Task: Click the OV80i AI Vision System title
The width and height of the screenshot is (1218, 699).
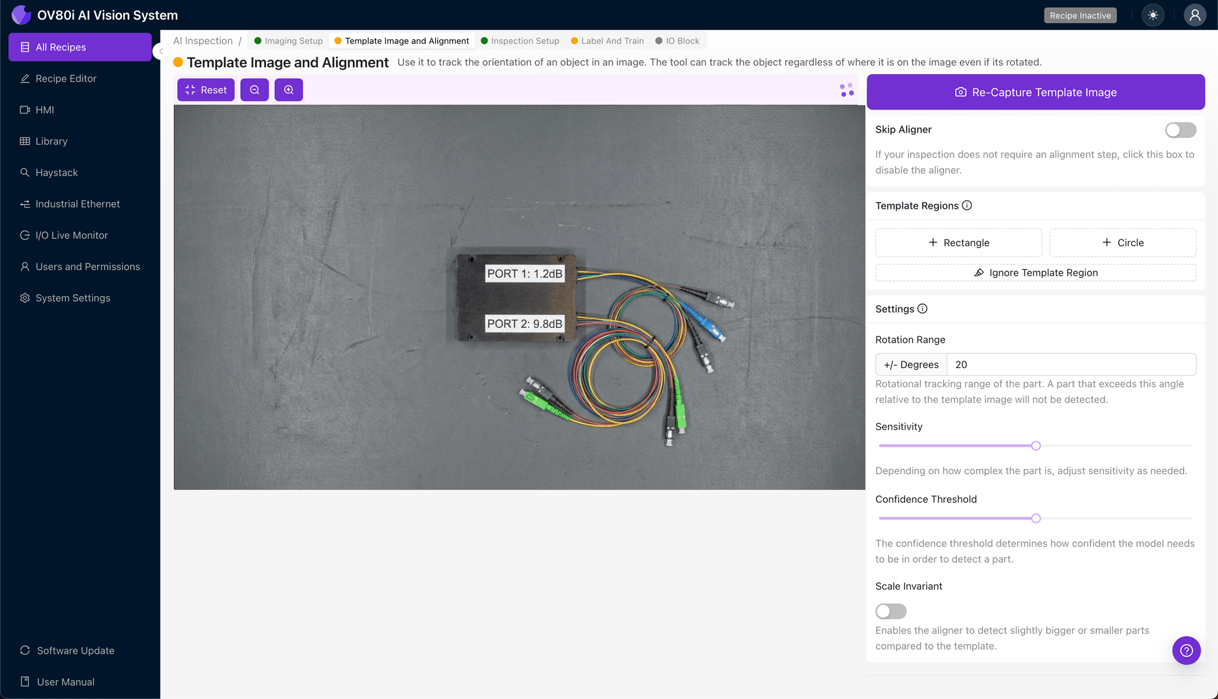Action: pyautogui.click(x=108, y=15)
